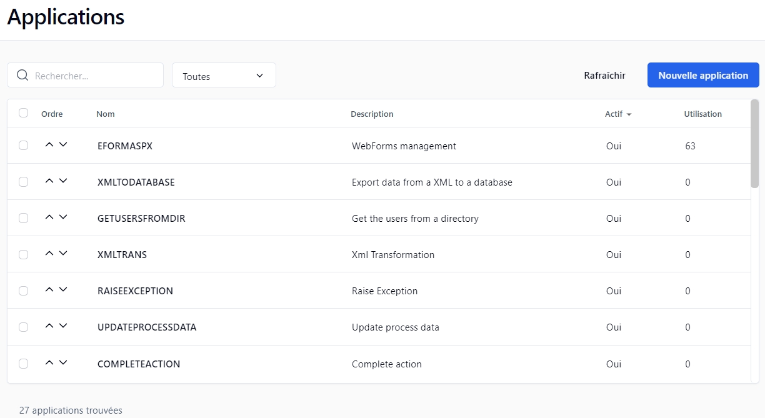The width and height of the screenshot is (765, 418).
Task: Tick the XMLTRANS row checkbox
Action: 24,254
